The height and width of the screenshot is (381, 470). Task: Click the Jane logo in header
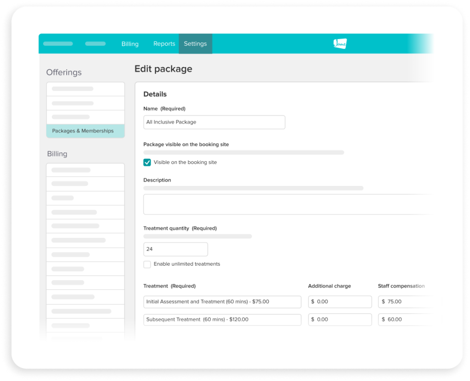340,44
